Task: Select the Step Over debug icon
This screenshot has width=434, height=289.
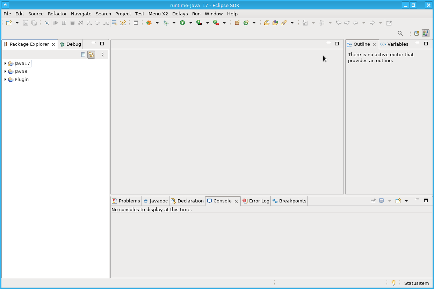Action: (x=97, y=23)
